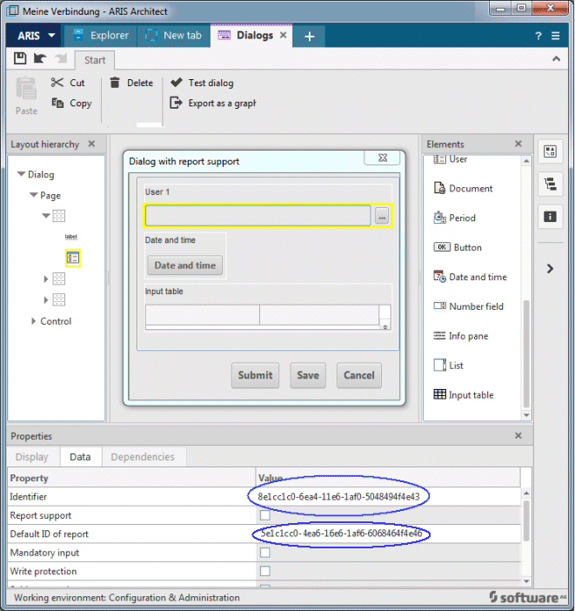Screen dimensions: 575x611
Task: Click the Cancel button in dialog preview
Action: tap(358, 375)
